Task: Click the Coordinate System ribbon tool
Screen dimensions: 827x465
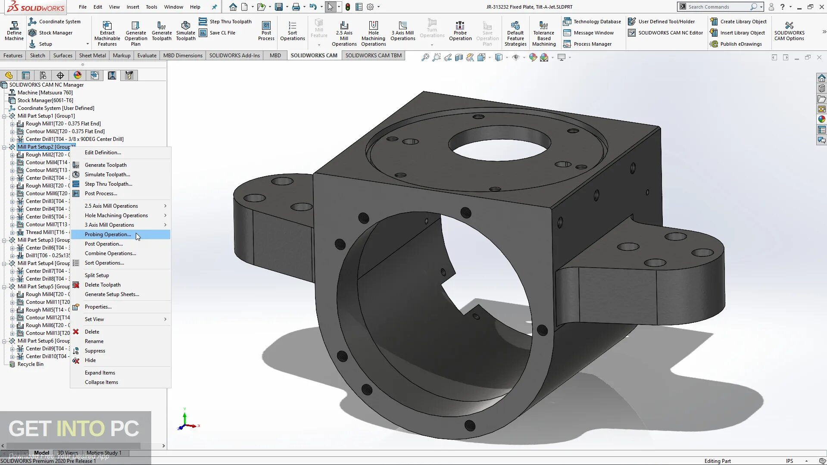Action: (55, 22)
